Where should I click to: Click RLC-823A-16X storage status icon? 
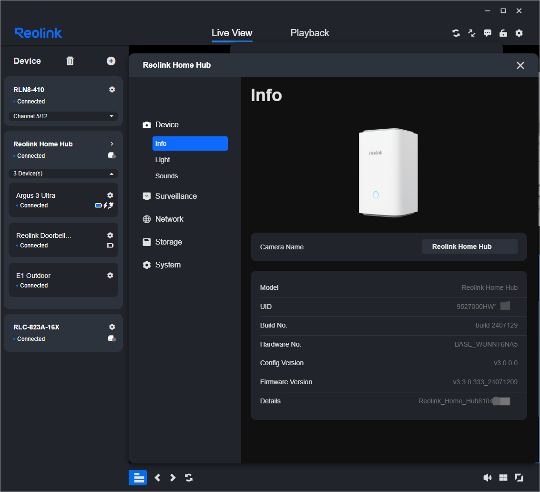pos(112,338)
